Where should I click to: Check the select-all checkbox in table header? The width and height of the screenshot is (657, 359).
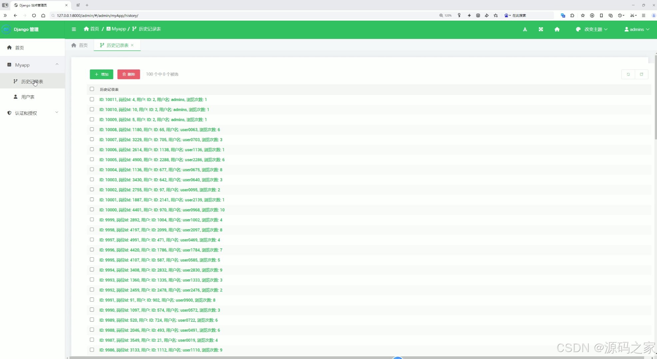click(92, 89)
